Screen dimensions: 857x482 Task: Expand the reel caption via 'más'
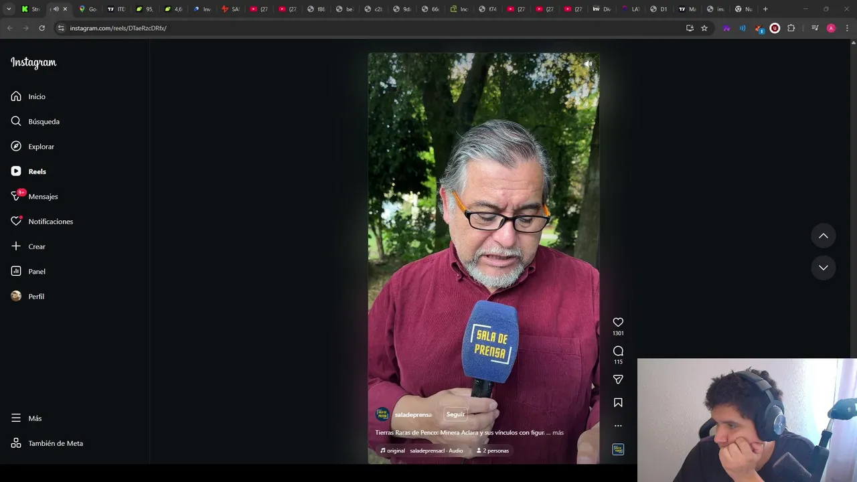click(558, 432)
